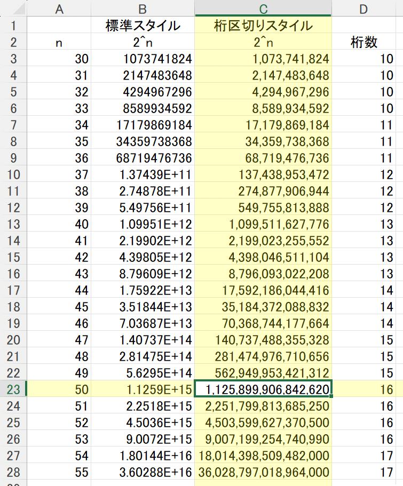This screenshot has height=486, width=403.
Task: Click cell containing 5.49756E+11
Action: click(x=143, y=208)
